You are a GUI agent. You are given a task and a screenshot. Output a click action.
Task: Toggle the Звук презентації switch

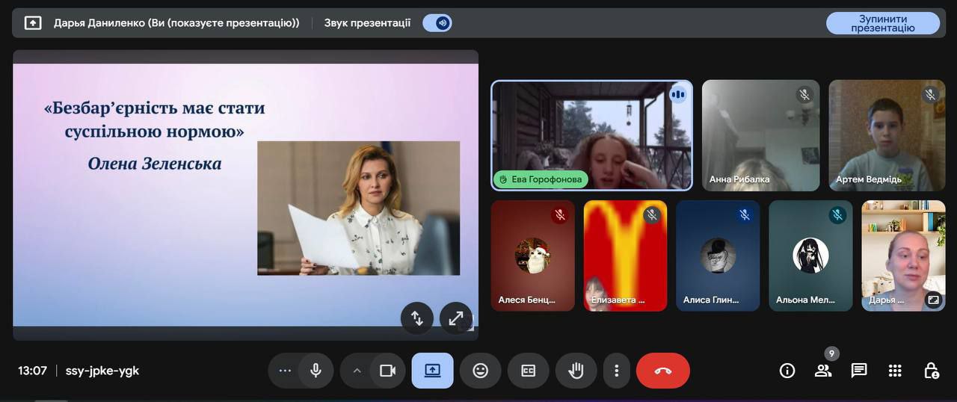pyautogui.click(x=437, y=23)
